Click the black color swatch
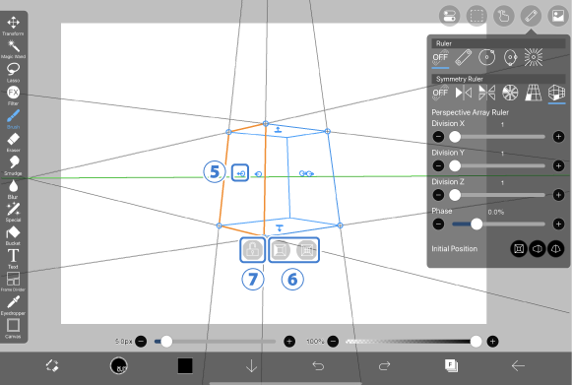Viewport: 572px width, 385px height. point(185,365)
